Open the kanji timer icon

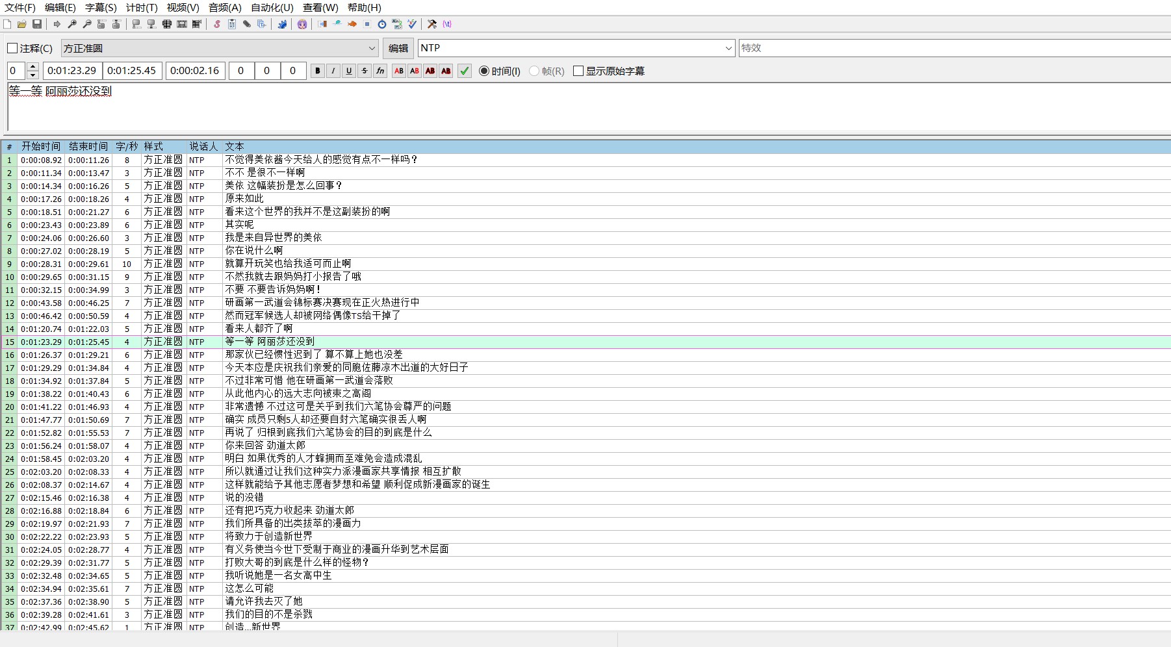click(x=396, y=24)
